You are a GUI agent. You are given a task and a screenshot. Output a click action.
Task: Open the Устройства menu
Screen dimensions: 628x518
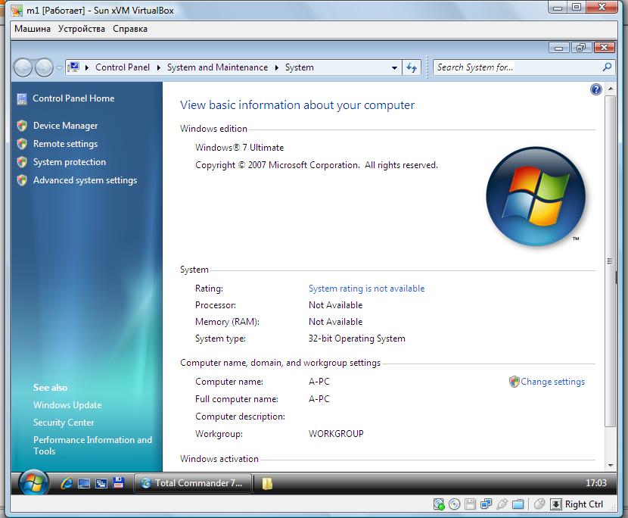[x=82, y=29]
